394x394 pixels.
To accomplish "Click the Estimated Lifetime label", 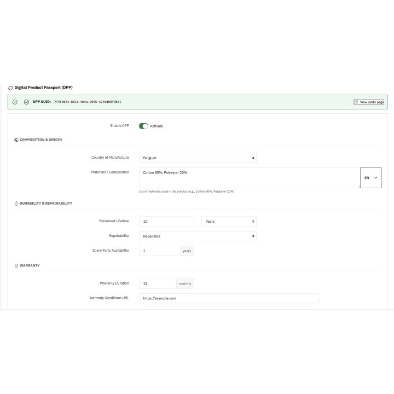I will 114,221.
